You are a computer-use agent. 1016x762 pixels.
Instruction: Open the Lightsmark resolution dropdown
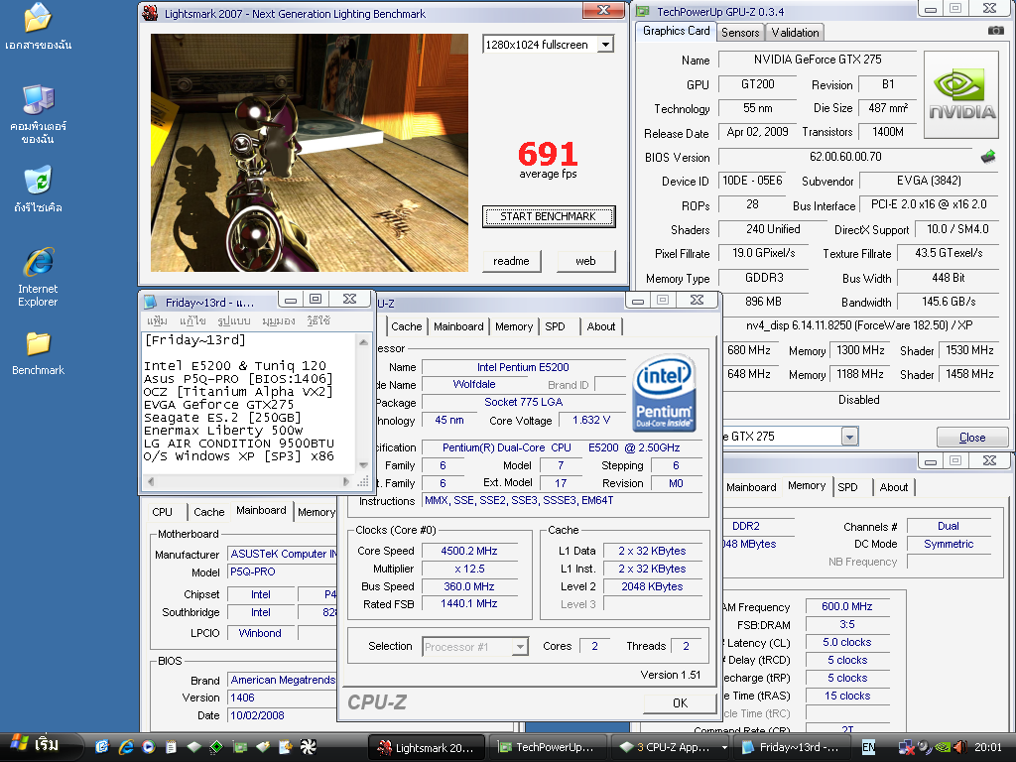point(606,45)
